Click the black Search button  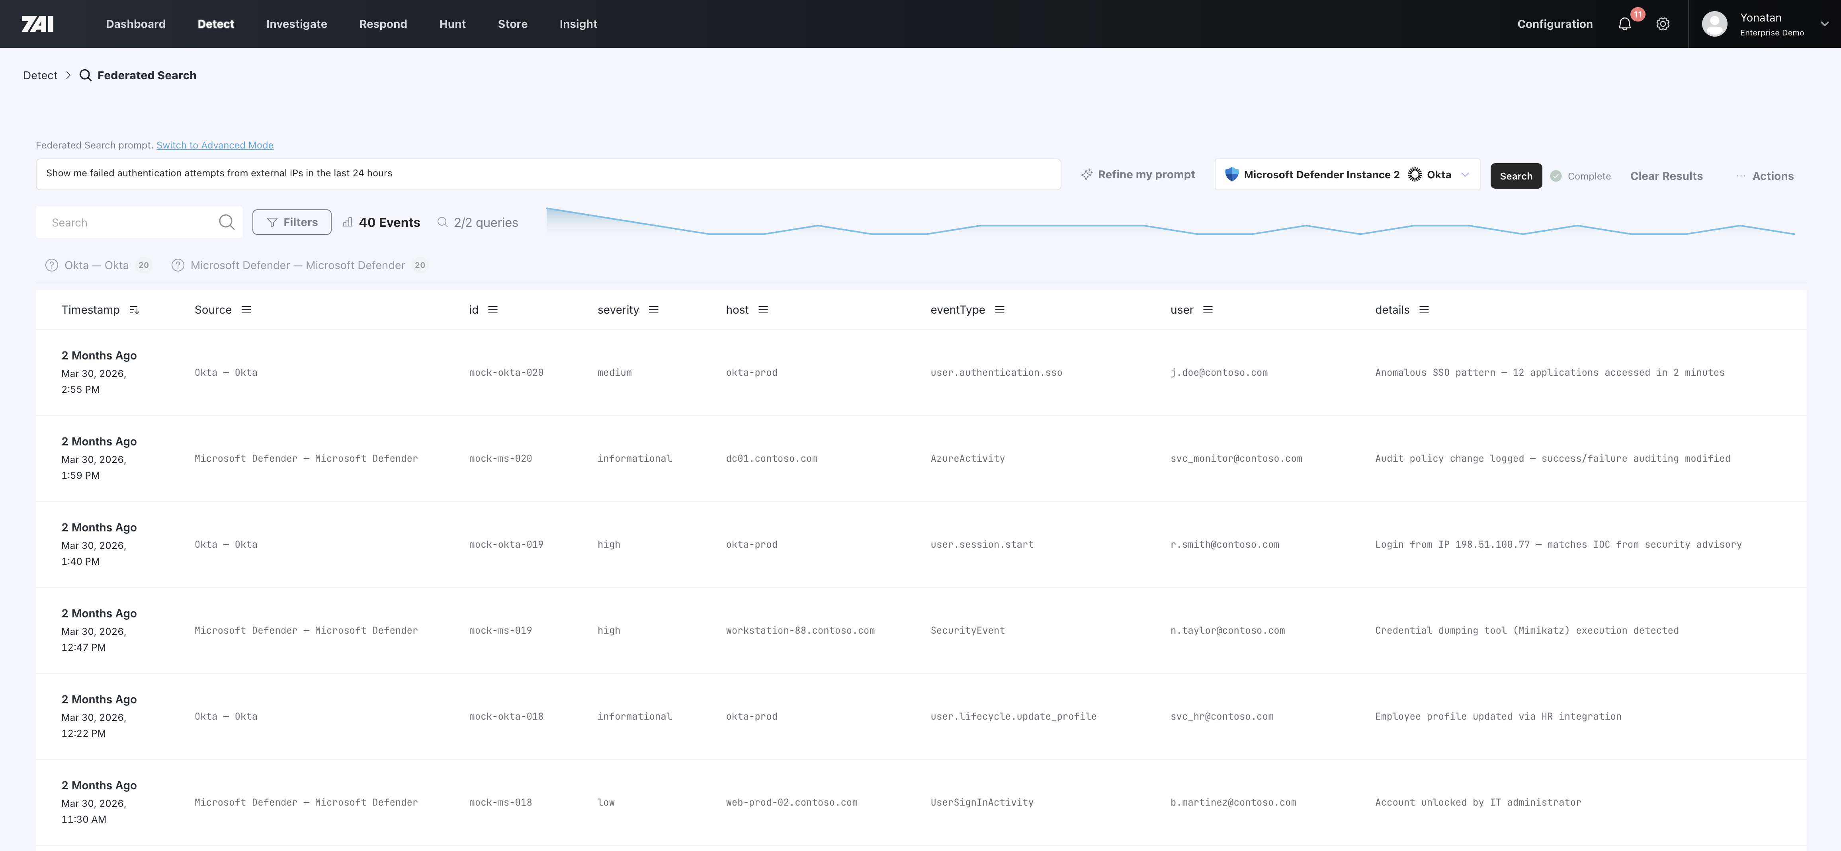[1516, 176]
